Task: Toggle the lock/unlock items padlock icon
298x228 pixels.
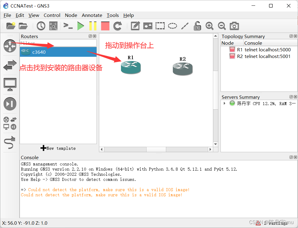Action: (x=197, y=26)
